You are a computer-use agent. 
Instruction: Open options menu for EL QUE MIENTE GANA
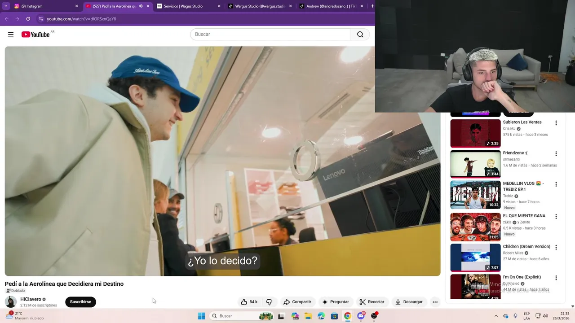(556, 217)
